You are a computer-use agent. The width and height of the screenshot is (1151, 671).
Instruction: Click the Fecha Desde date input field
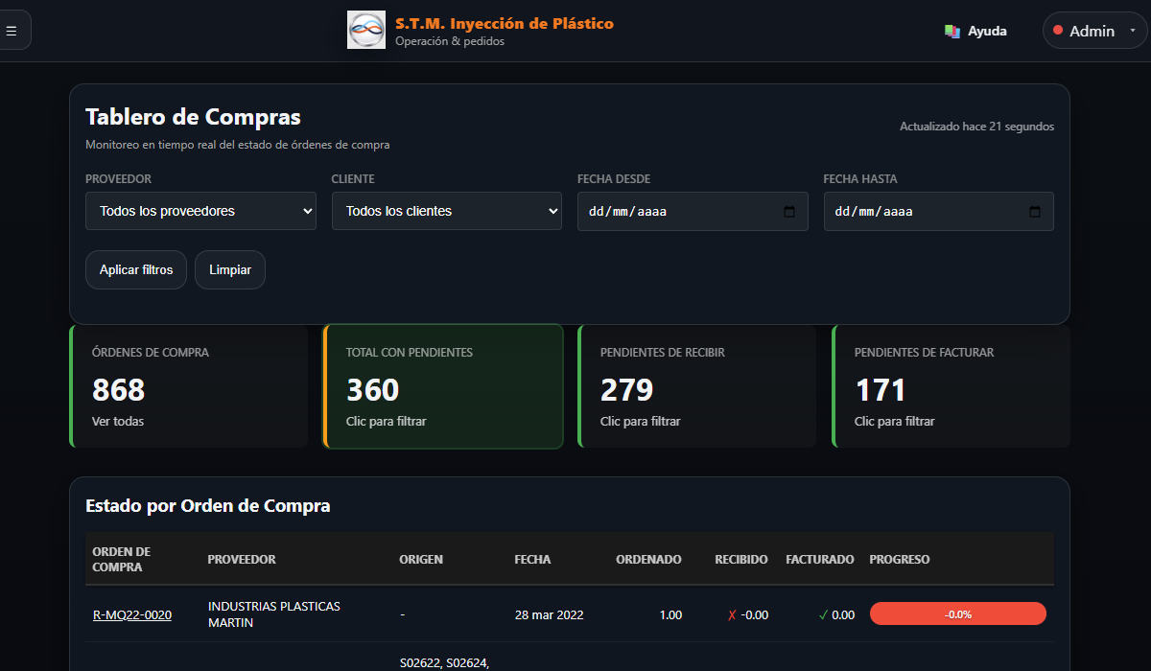(x=671, y=210)
